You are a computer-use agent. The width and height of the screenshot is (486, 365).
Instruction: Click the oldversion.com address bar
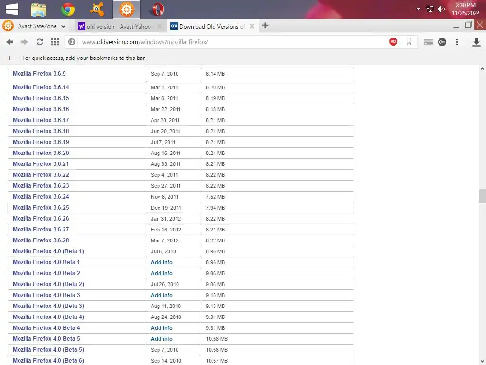[229, 42]
